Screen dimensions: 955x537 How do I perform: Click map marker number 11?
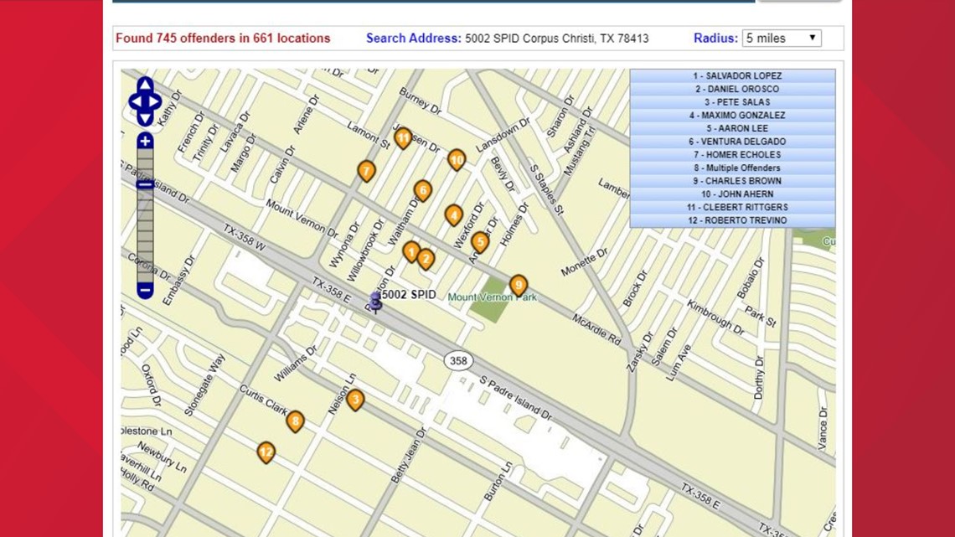(403, 138)
